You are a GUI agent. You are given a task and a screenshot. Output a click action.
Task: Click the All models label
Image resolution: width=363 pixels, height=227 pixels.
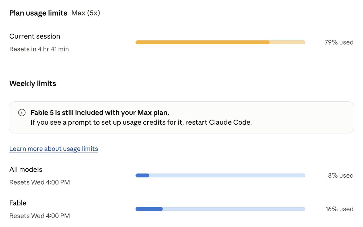point(26,169)
